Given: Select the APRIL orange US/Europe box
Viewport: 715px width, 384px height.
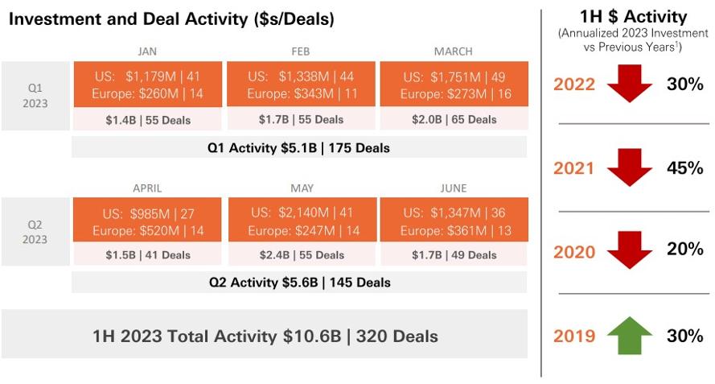Looking at the screenshot, I should pos(147,220).
